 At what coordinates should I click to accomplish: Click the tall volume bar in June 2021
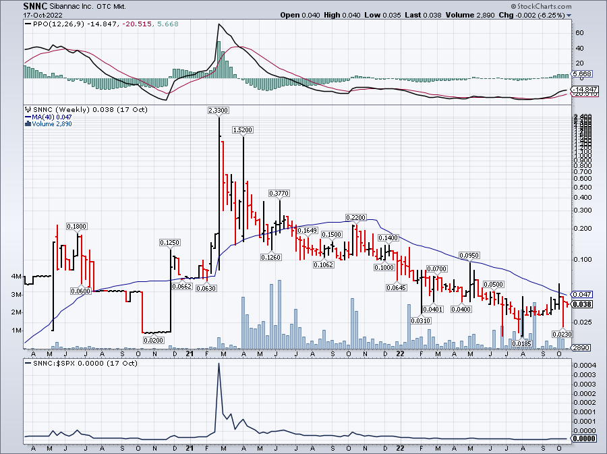click(x=279, y=314)
